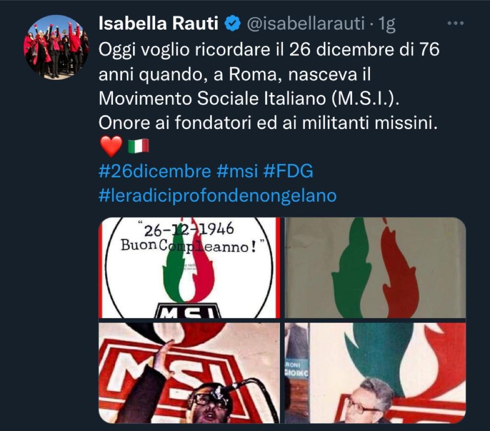Click the blue verified badge
The height and width of the screenshot is (431, 490).
point(233,24)
